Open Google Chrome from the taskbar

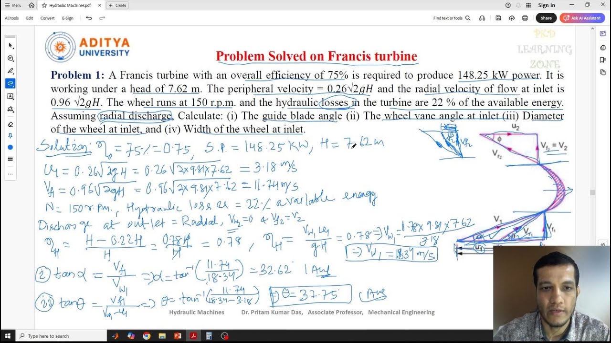pos(146,336)
